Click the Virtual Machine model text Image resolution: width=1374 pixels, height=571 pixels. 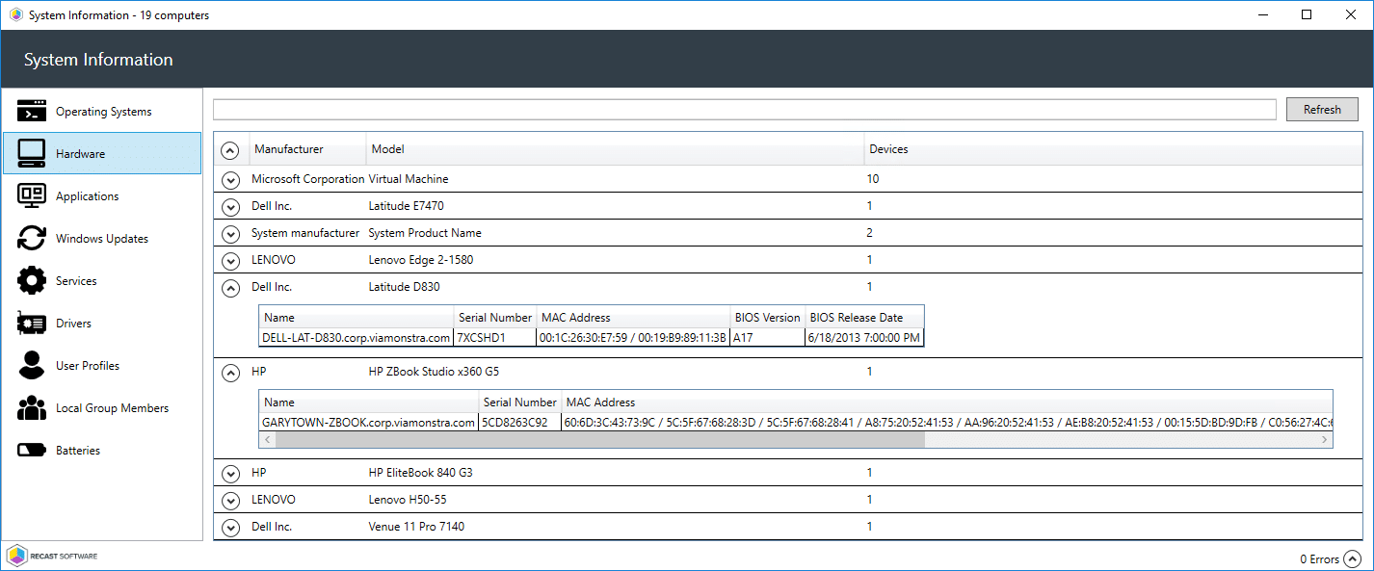click(x=409, y=179)
